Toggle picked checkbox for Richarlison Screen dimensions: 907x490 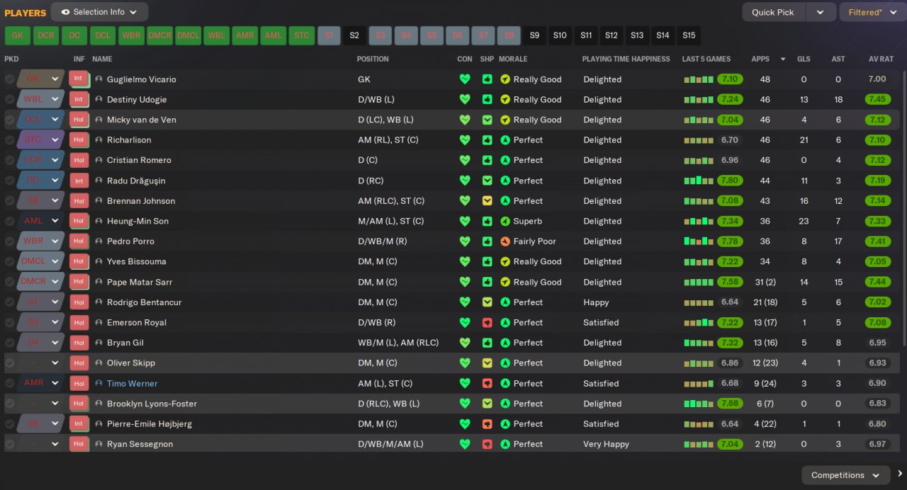(9, 140)
